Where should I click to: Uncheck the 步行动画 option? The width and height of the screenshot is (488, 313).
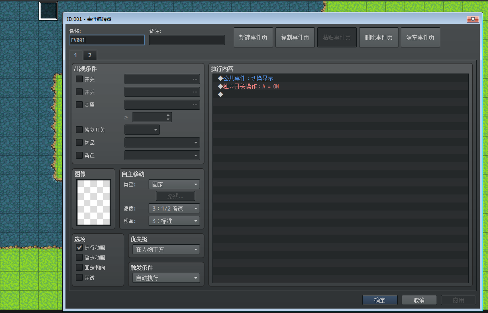pyautogui.click(x=80, y=248)
